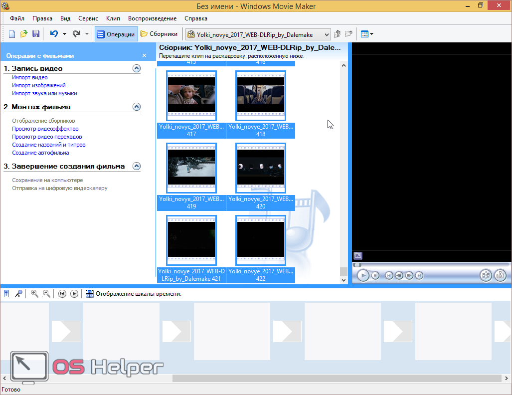The image size is (512, 395).
Task: Click the Импорт видео link
Action: click(30, 77)
